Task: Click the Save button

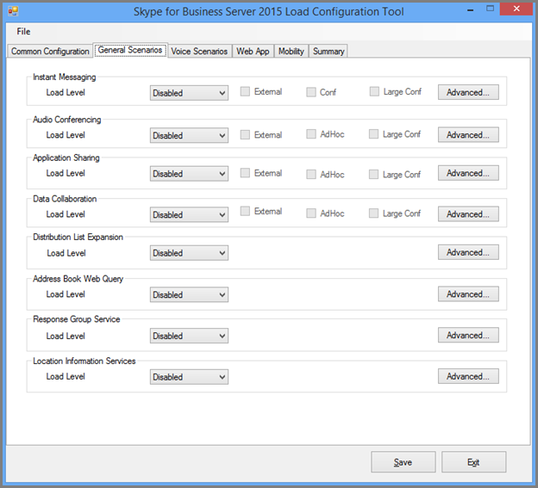Action: click(x=403, y=462)
